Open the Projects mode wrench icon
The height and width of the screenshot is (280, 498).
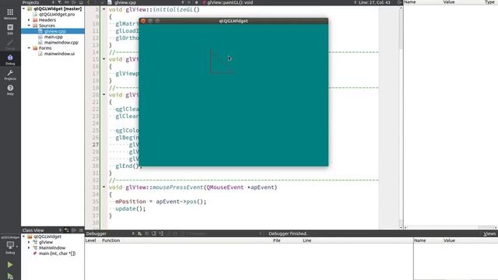10,75
